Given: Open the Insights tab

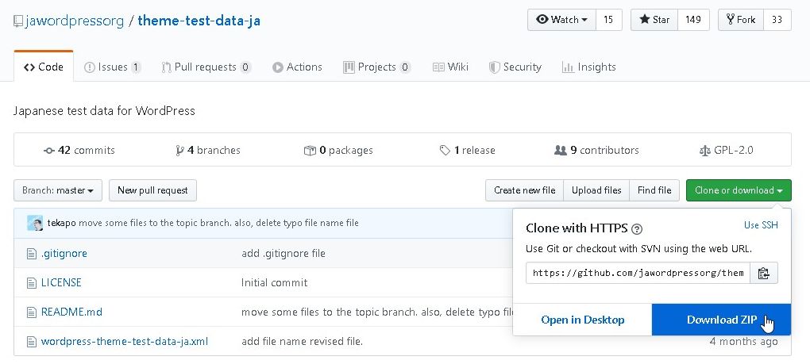Looking at the screenshot, I should (588, 67).
